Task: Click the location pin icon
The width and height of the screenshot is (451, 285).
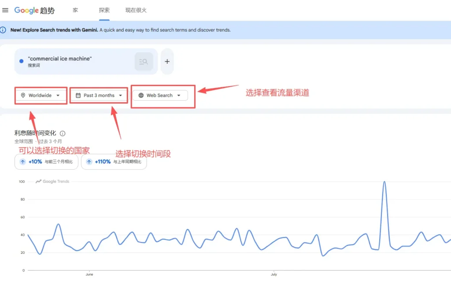Action: pyautogui.click(x=23, y=95)
